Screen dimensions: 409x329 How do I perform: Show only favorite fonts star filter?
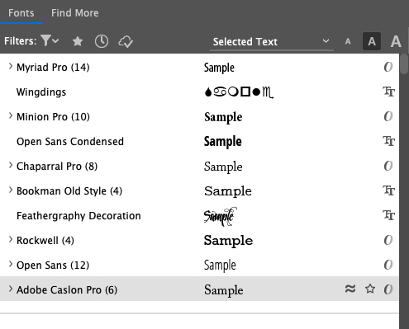[78, 41]
